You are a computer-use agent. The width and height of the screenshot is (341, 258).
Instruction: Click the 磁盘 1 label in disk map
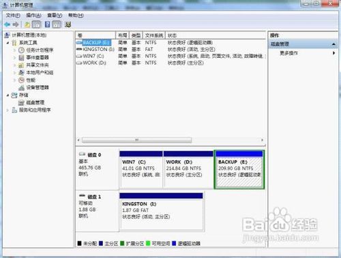click(x=94, y=197)
